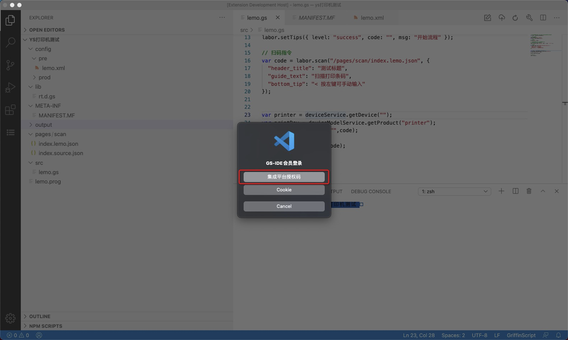Open the Manage gear menu

(10, 318)
